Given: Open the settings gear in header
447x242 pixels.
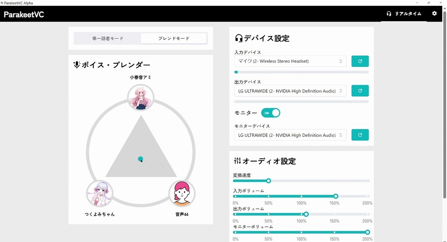Looking at the screenshot, I should [x=434, y=13].
